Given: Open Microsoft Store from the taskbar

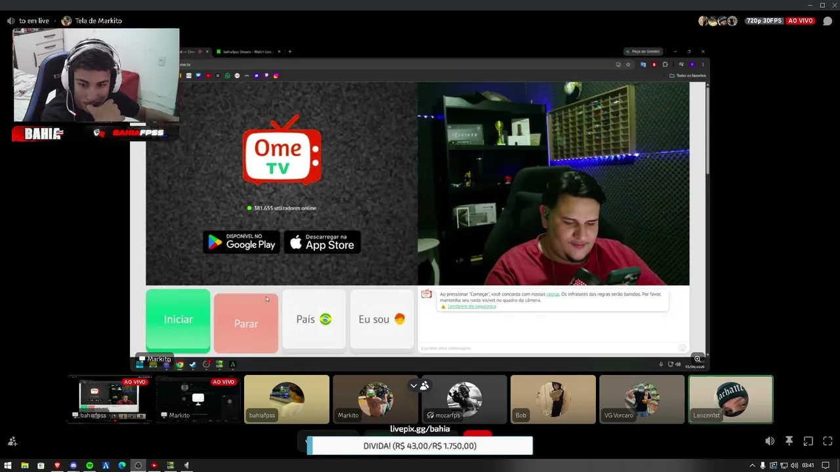Looking at the screenshot, I should (x=41, y=465).
